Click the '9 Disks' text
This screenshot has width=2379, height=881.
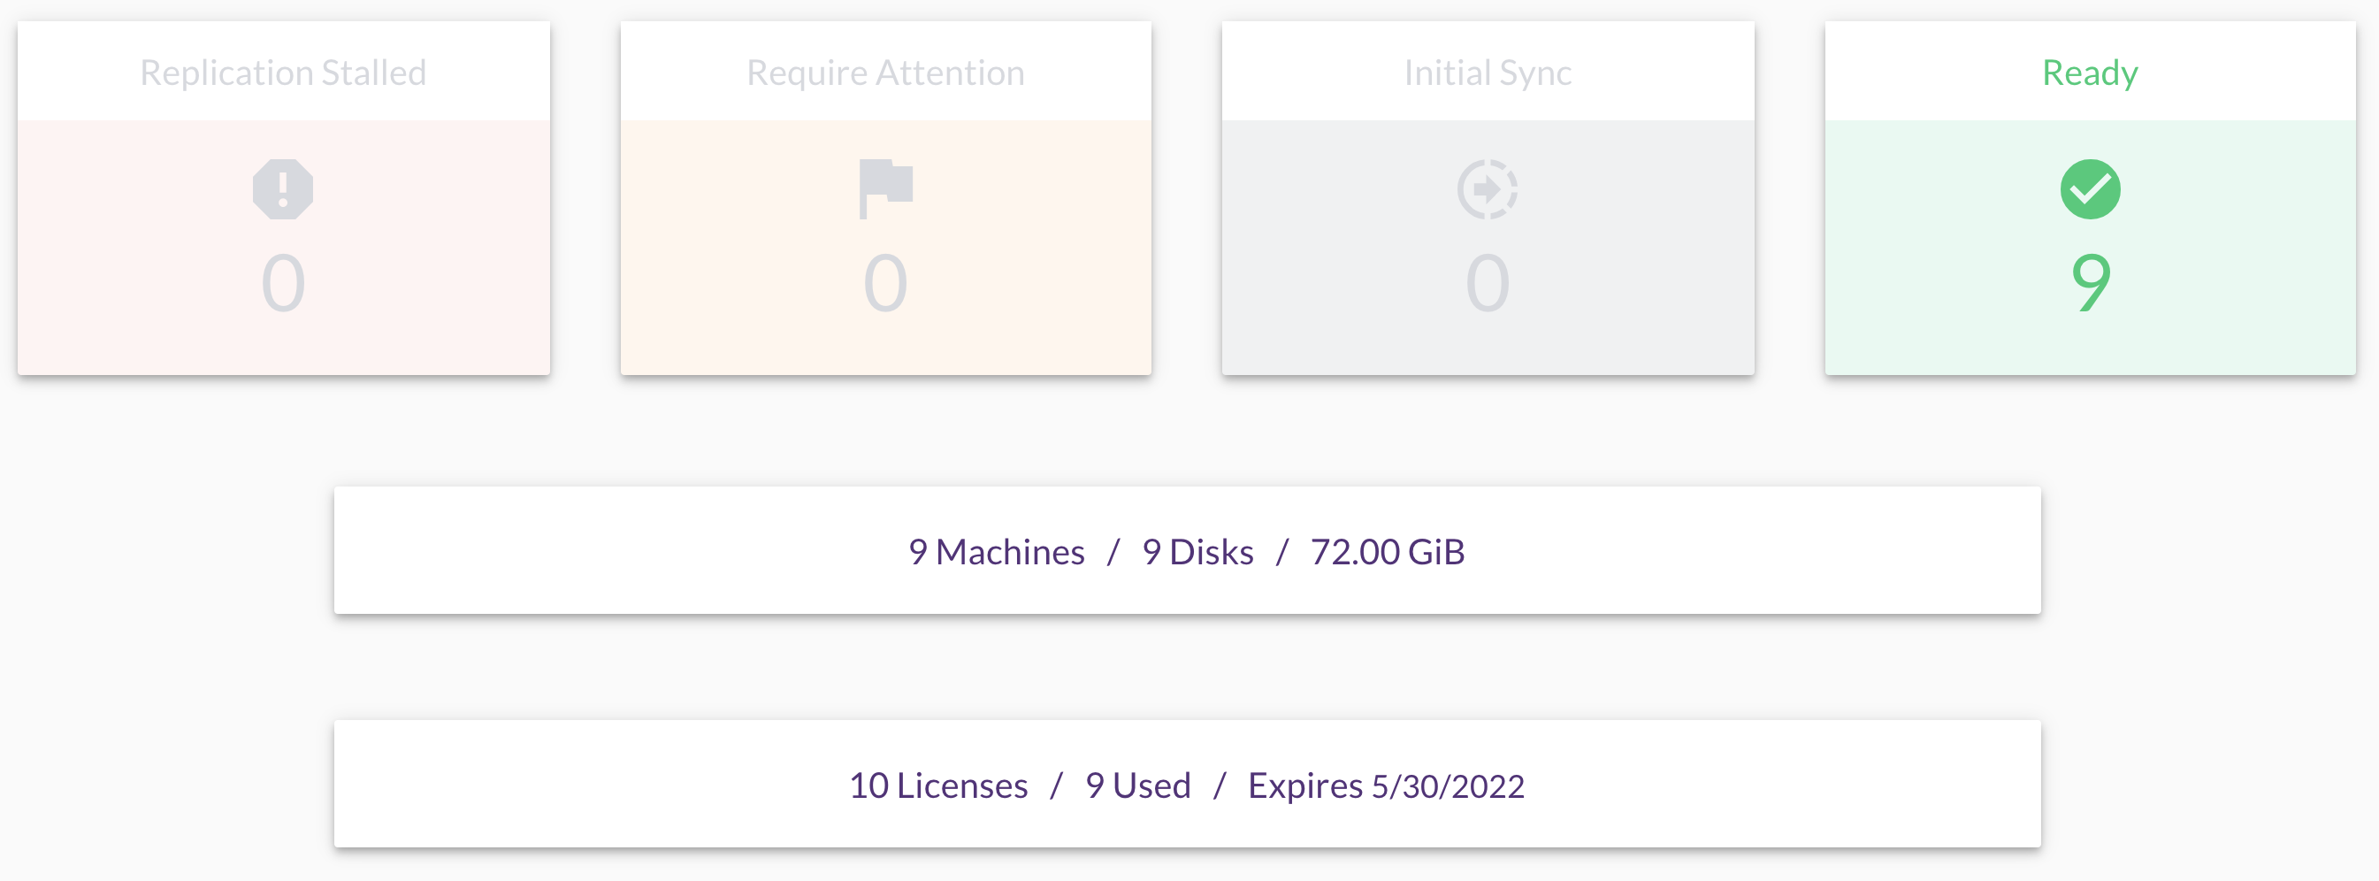[x=1197, y=551]
